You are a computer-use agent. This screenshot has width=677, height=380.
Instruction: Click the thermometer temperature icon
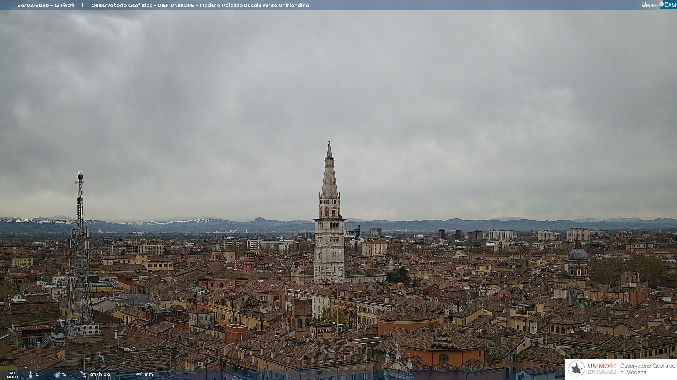coord(31,375)
